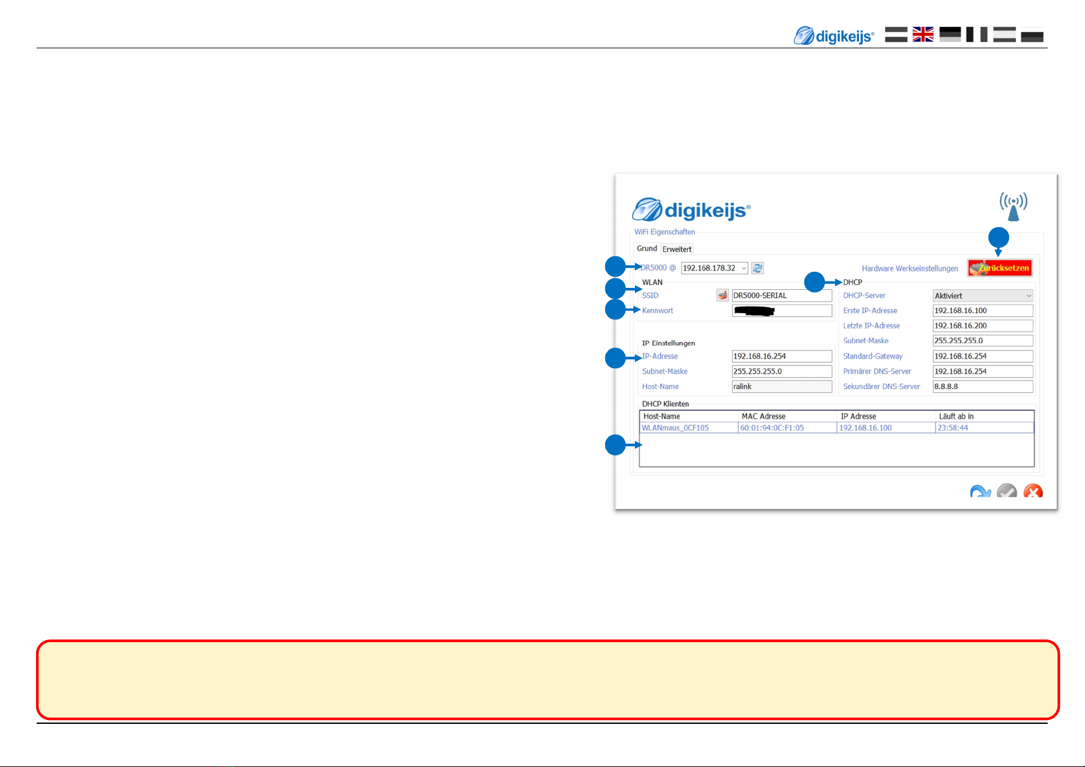Select the WLANmaus_0CF105 DHCP client row
Viewport: 1085px width, 767px height.
pyautogui.click(x=836, y=428)
